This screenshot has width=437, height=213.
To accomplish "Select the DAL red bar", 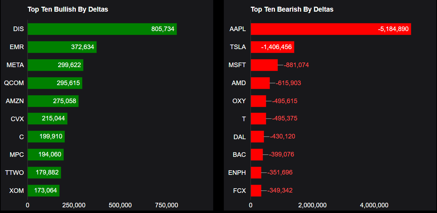I will tap(257, 137).
